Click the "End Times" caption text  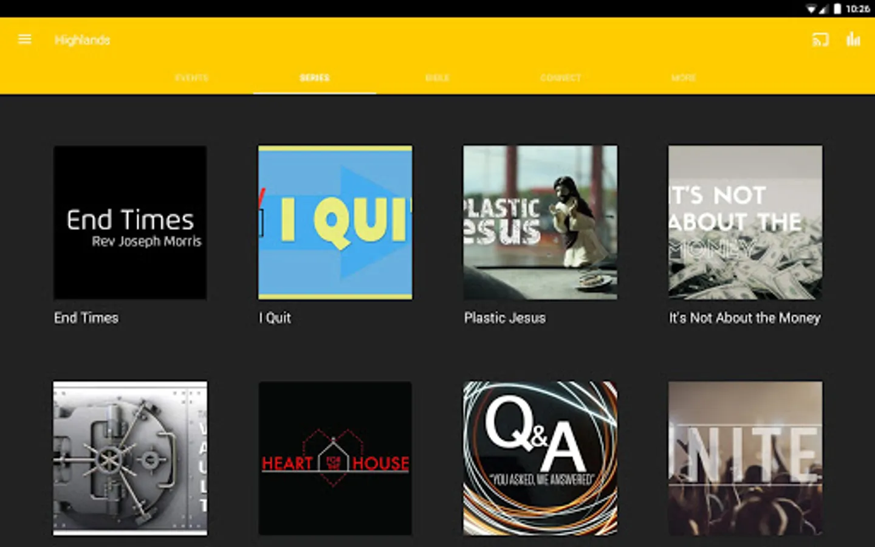(86, 318)
